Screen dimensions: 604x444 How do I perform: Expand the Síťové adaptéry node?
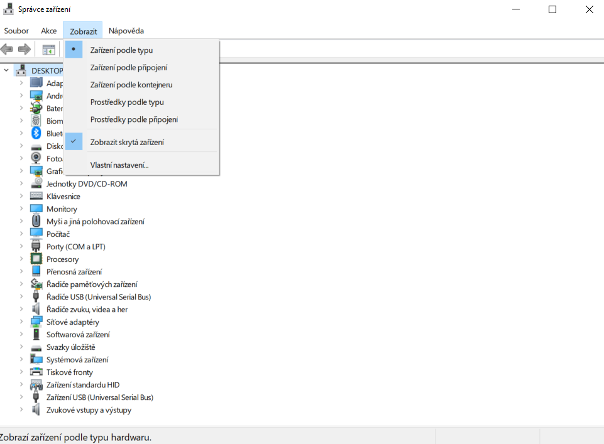click(21, 322)
